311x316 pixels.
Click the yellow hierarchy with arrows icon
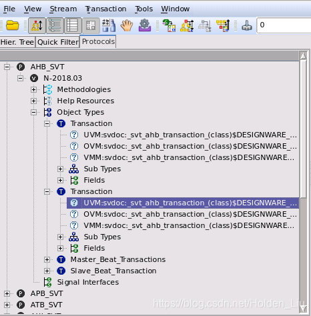(x=187, y=25)
